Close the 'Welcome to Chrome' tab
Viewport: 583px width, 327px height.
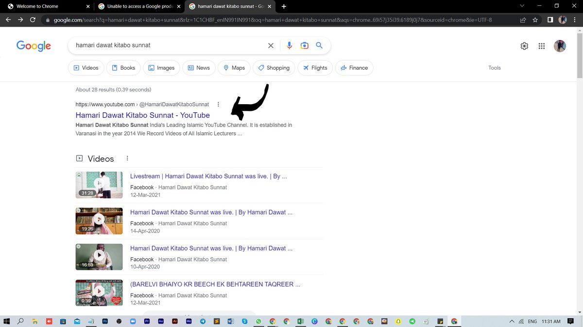pos(87,6)
